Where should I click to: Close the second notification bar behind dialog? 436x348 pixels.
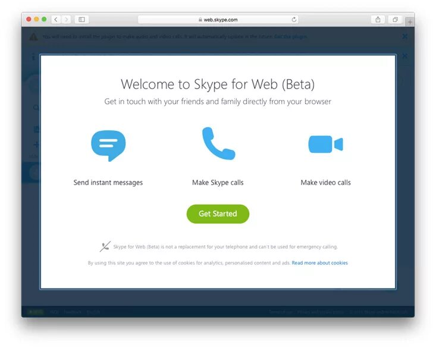point(405,56)
